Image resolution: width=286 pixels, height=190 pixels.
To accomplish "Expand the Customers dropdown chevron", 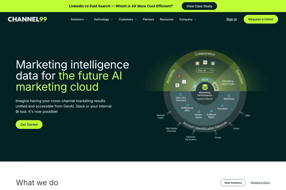I will [x=136, y=19].
